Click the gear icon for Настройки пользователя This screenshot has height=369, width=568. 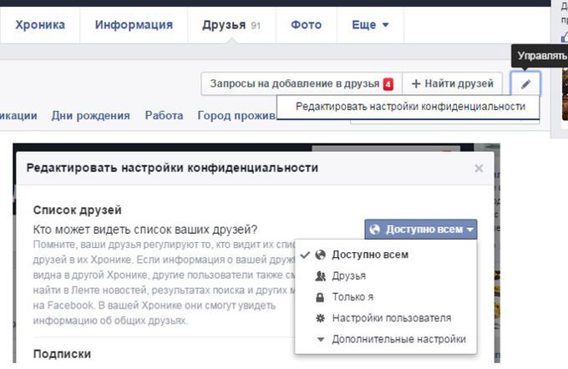point(320,318)
